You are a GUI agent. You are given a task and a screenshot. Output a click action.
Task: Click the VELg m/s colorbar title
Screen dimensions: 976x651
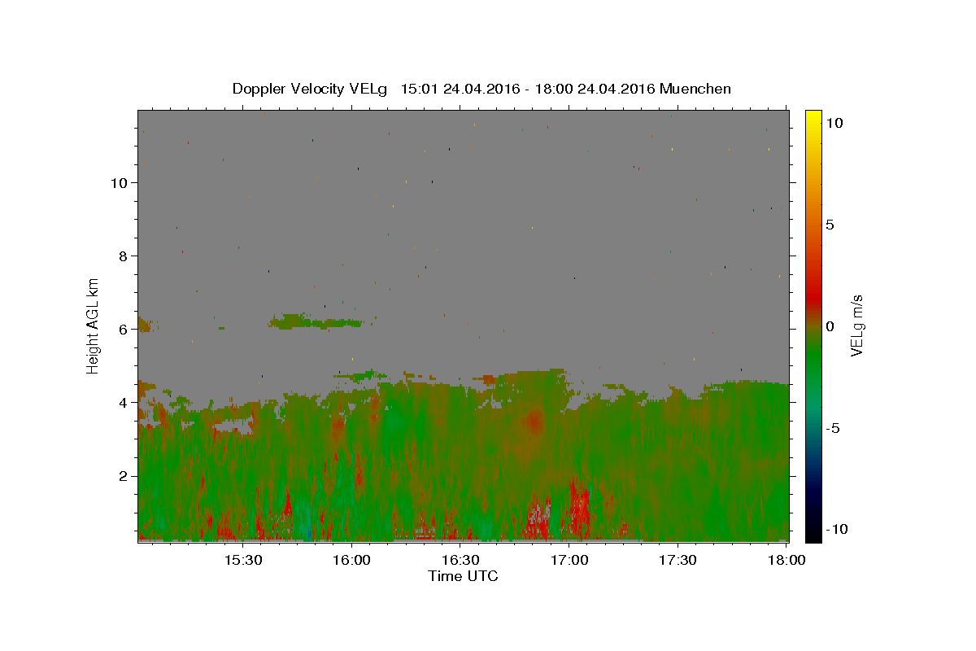(x=856, y=325)
